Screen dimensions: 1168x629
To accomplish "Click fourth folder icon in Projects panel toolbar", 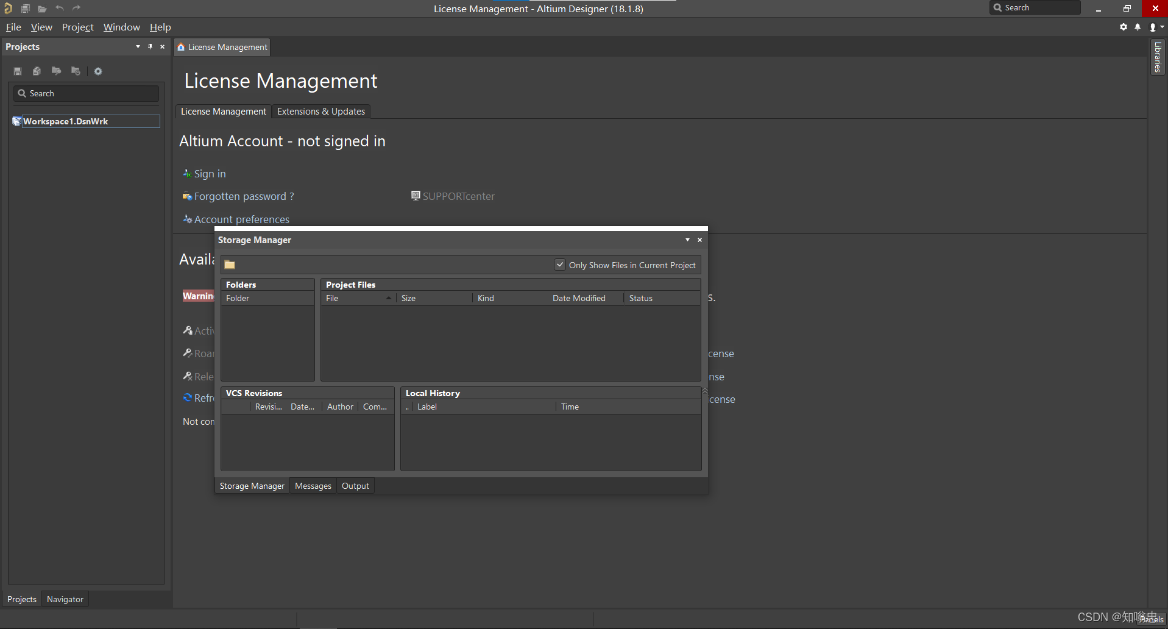I will tap(76, 71).
